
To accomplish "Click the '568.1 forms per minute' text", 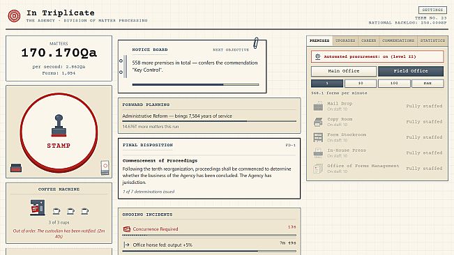I will (x=339, y=93).
